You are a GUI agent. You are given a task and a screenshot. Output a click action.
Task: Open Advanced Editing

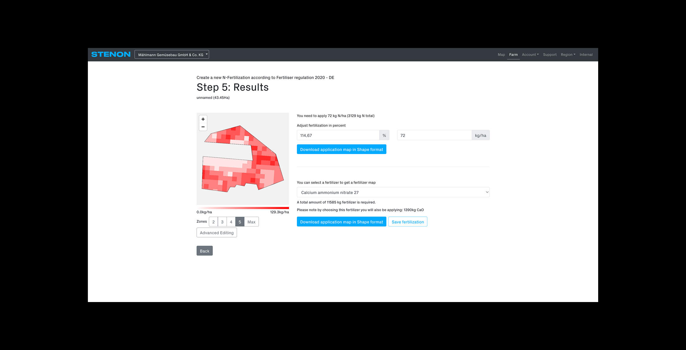[217, 233]
